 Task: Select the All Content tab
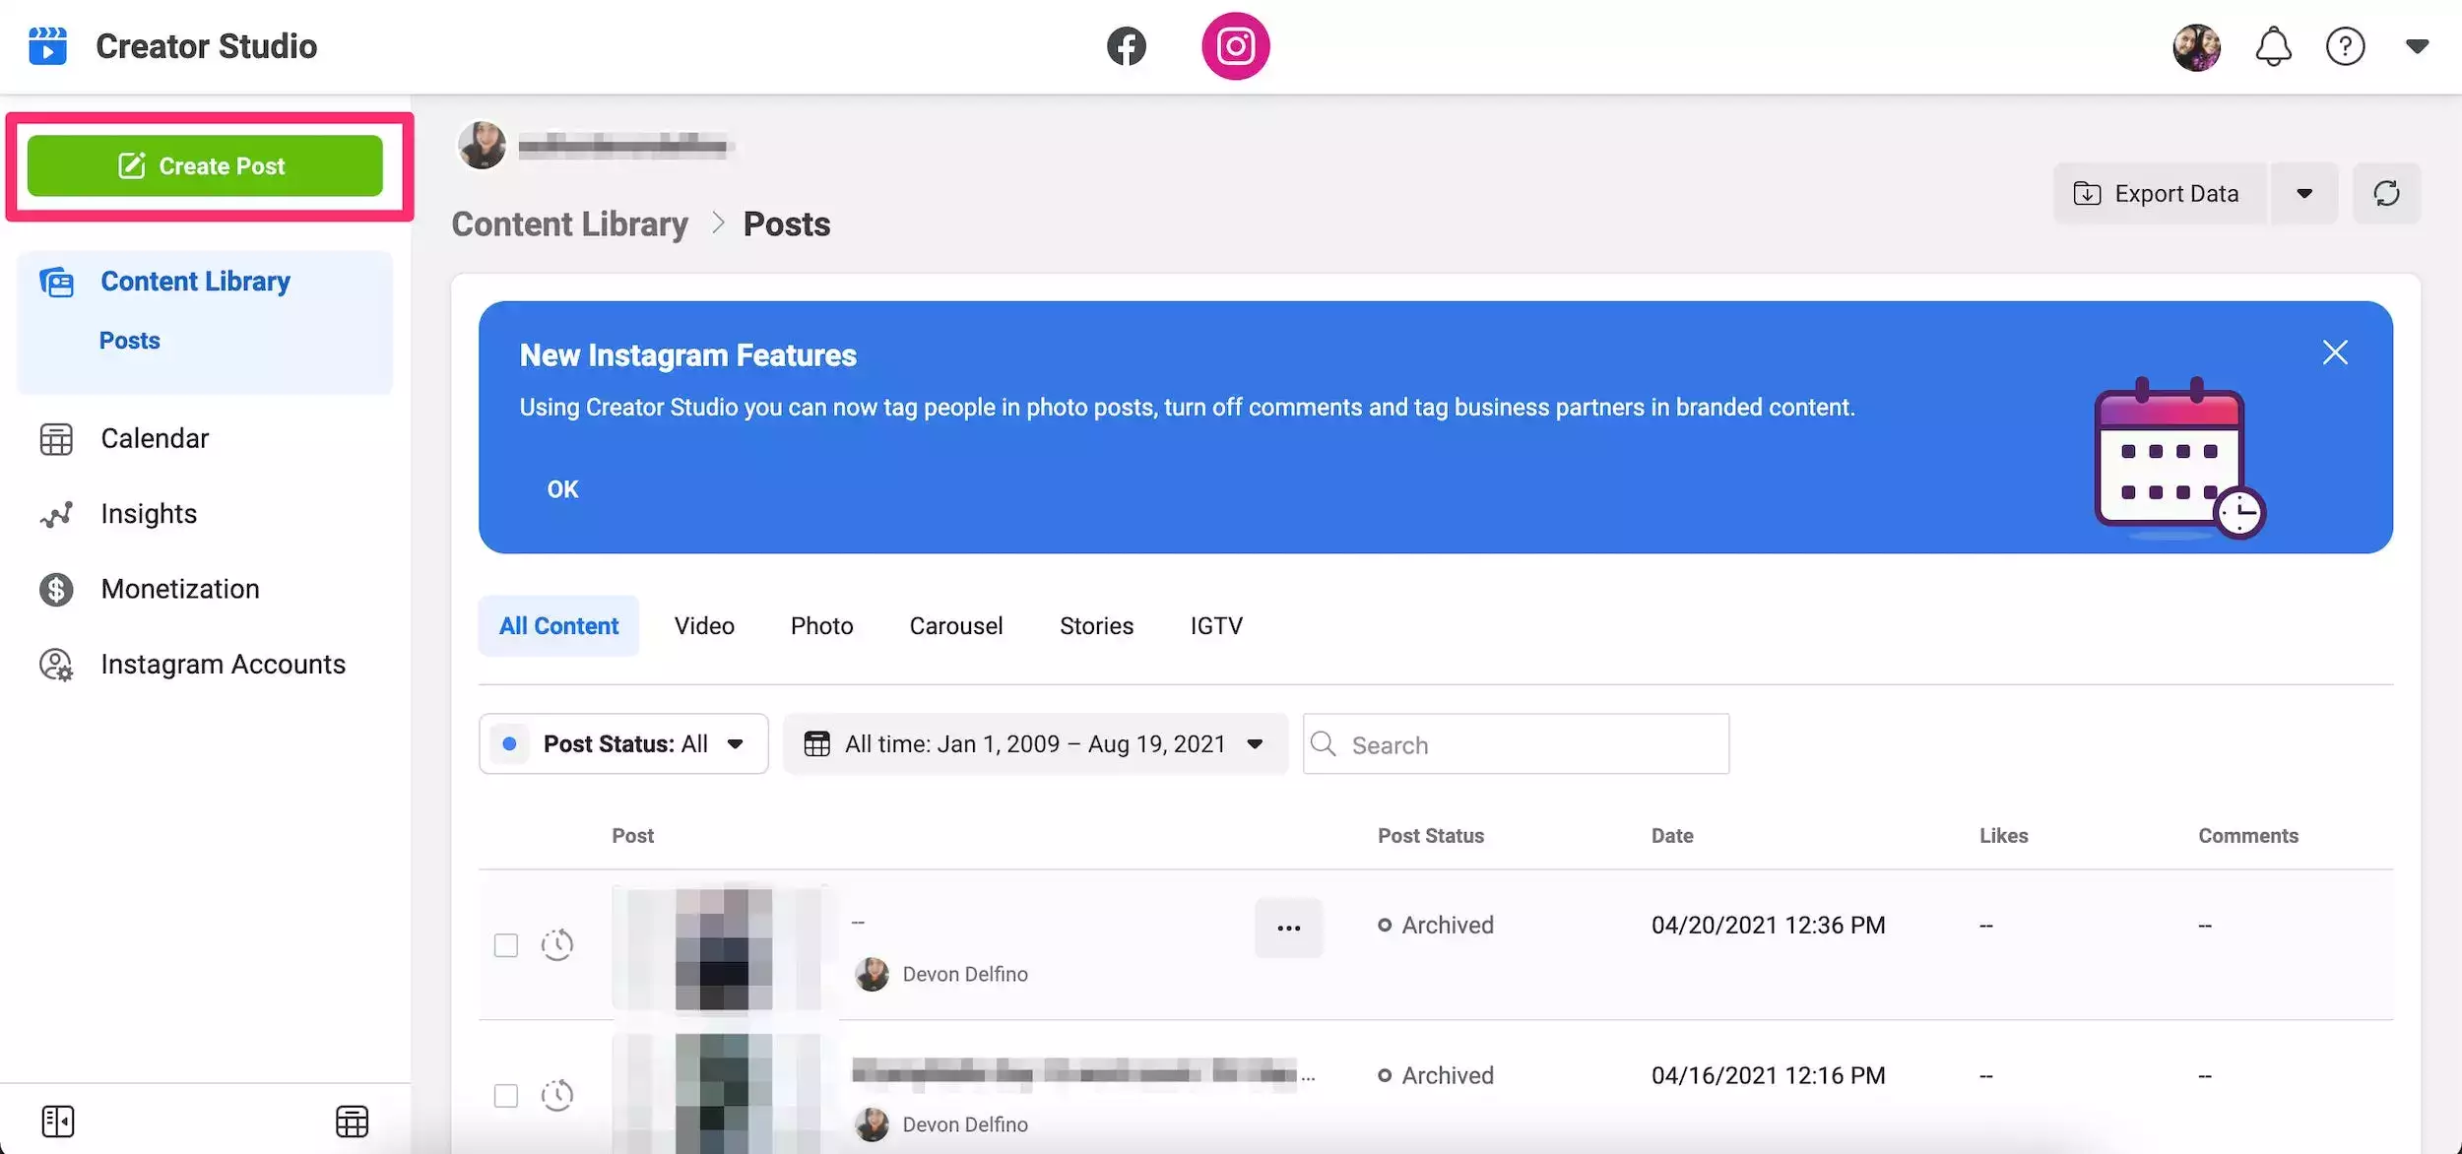click(558, 626)
